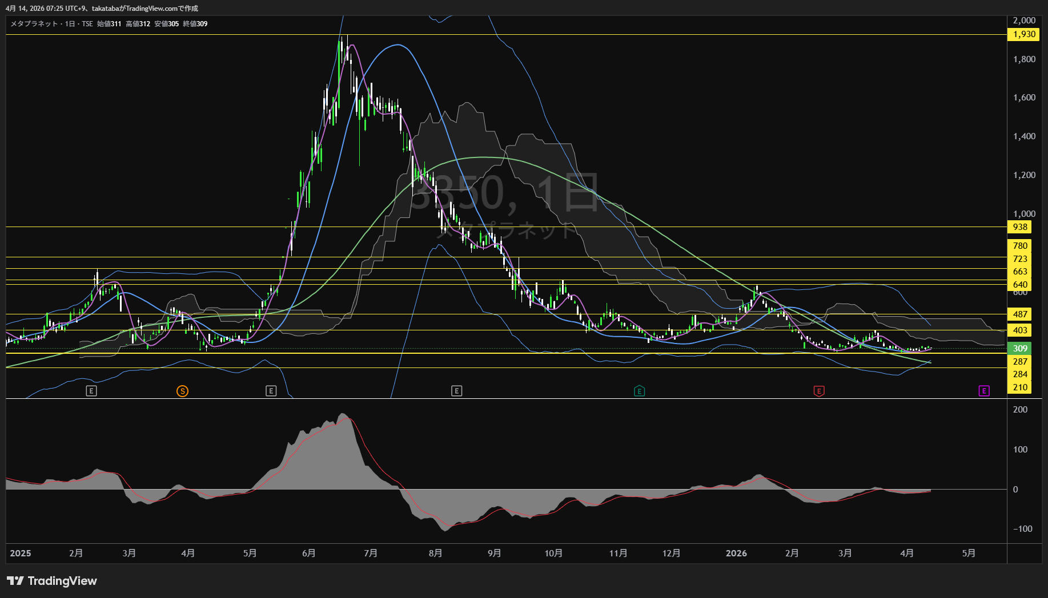Image resolution: width=1048 pixels, height=598 pixels.
Task: Click the red E earnings marker
Action: click(818, 391)
